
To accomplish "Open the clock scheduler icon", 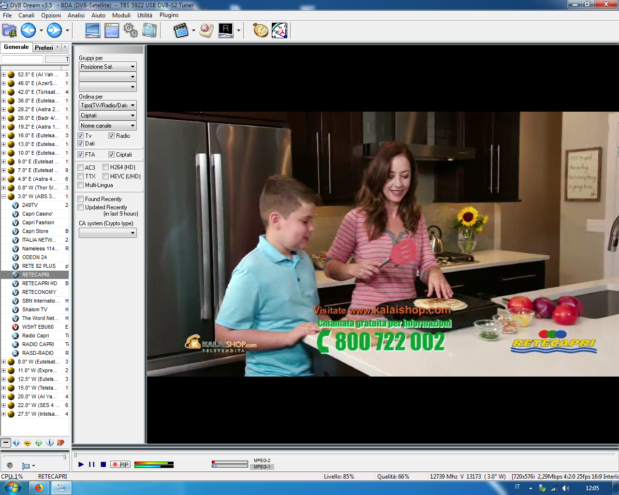I will (x=280, y=30).
